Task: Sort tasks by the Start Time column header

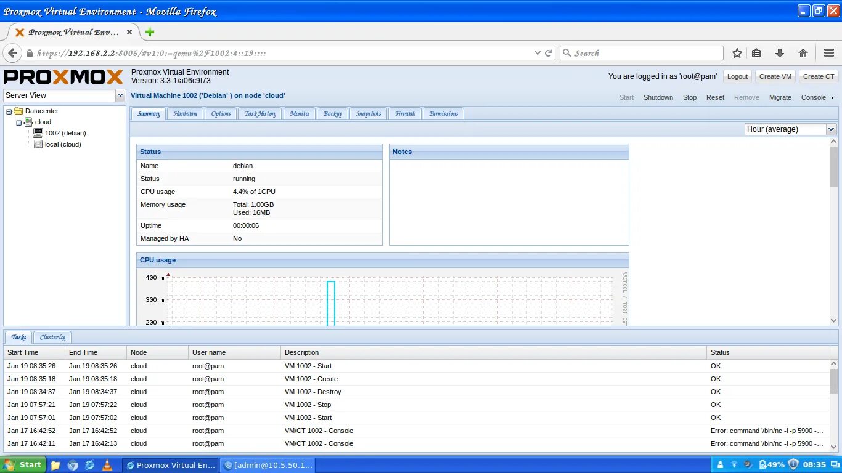Action: (34, 352)
